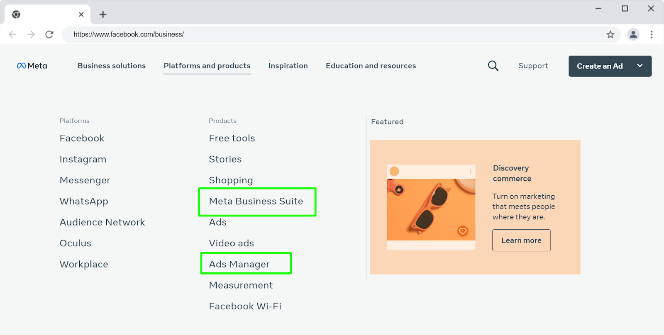Open Meta Business Suite
This screenshot has height=335, width=664.
point(256,201)
